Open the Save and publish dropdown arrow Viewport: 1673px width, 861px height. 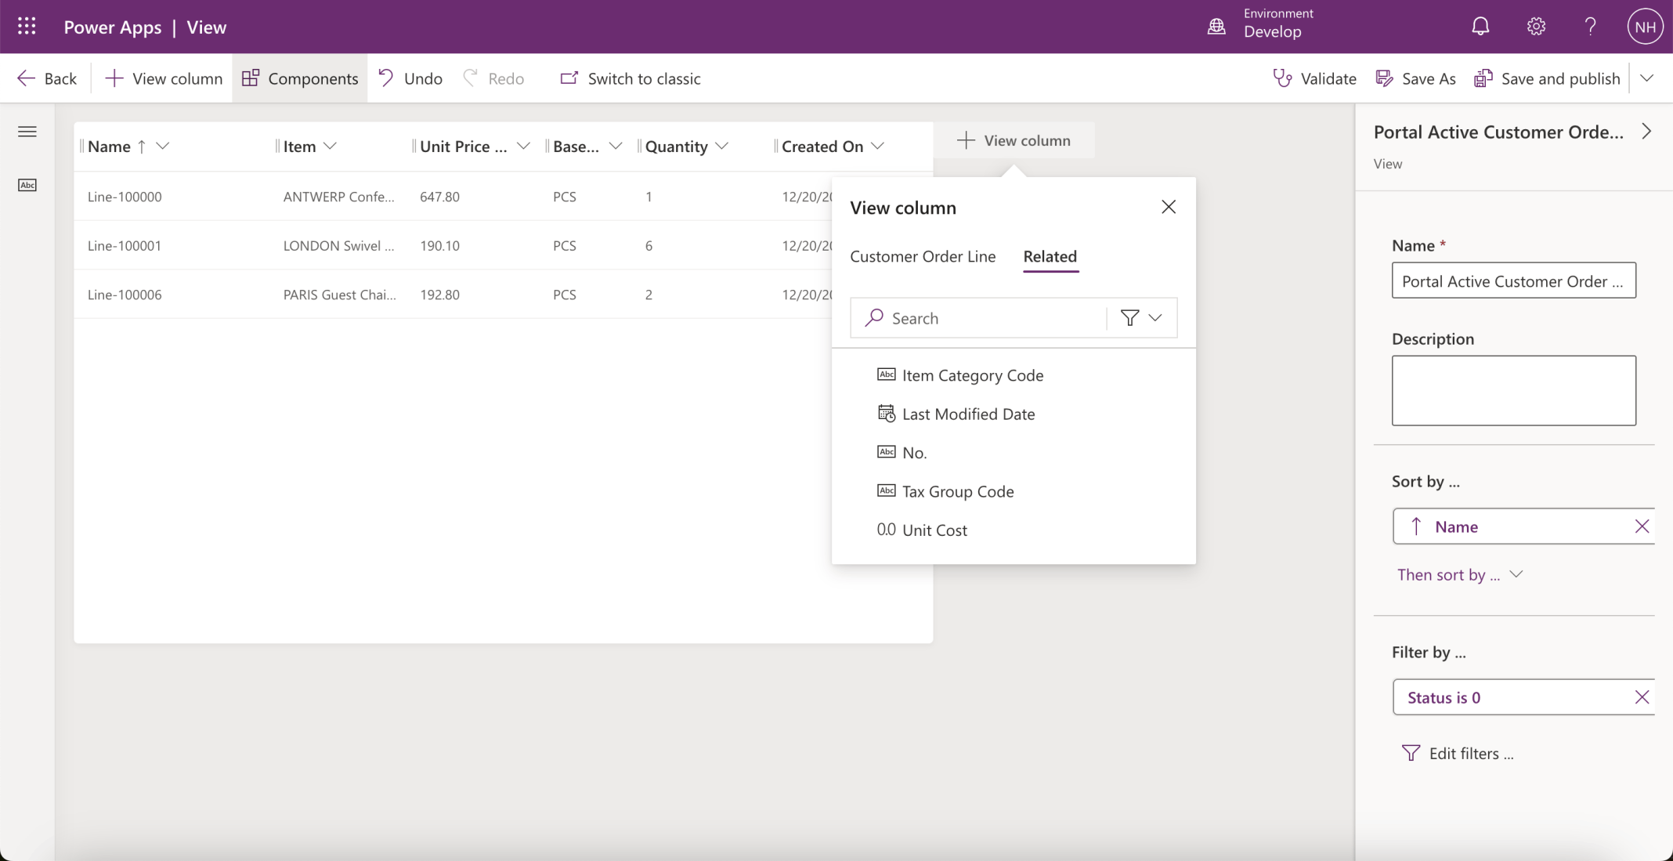(1647, 78)
